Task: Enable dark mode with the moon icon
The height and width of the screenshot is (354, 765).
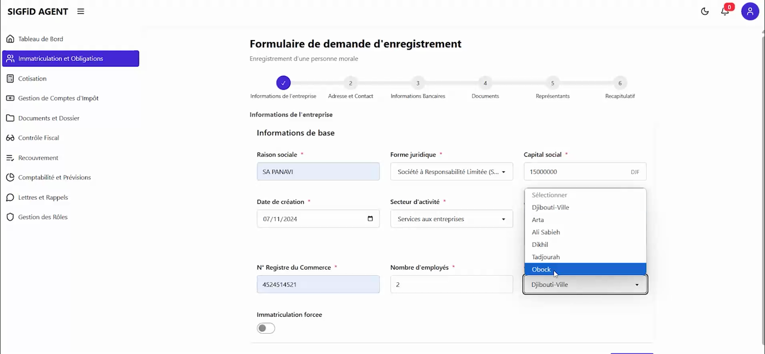Action: pyautogui.click(x=705, y=11)
